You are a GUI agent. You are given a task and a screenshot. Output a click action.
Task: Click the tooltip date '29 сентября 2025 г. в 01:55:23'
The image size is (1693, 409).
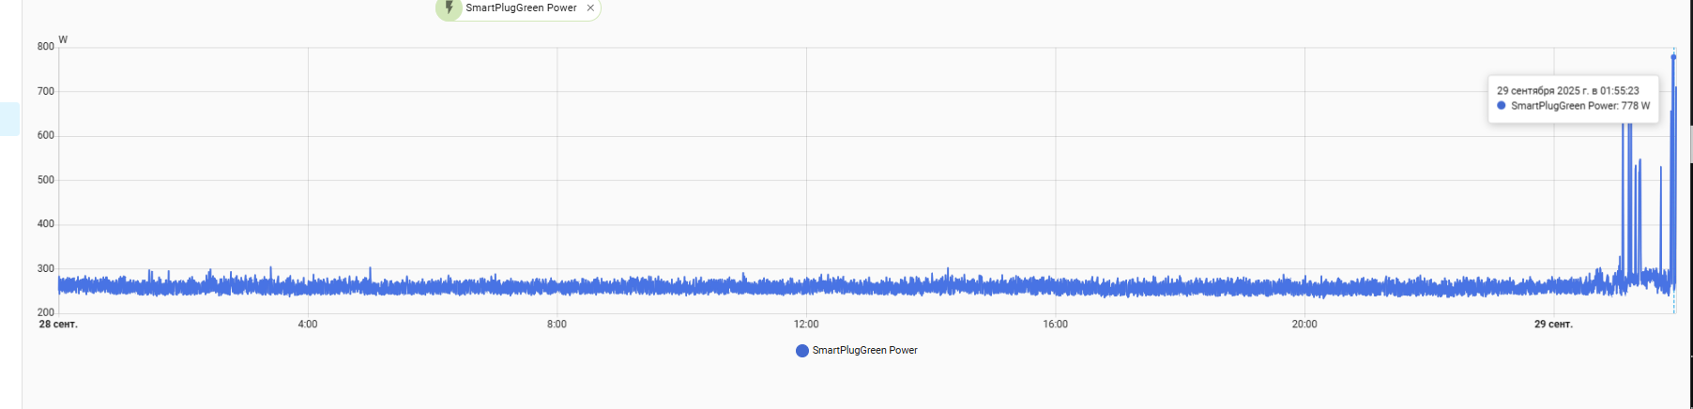[x=1567, y=91]
